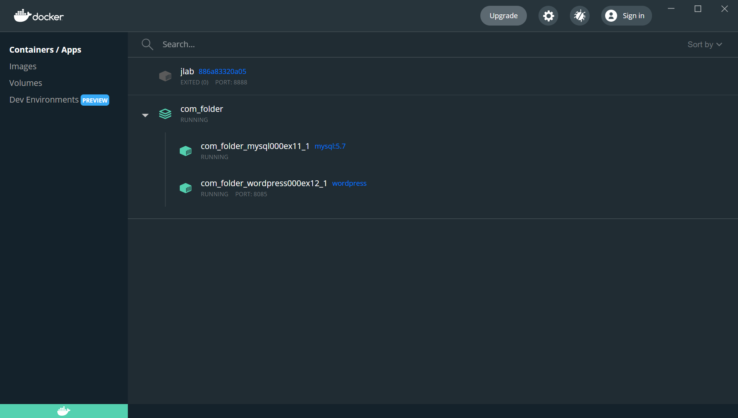Click the wordpress000ex12_1 container icon
This screenshot has height=418, width=738.
(186, 188)
